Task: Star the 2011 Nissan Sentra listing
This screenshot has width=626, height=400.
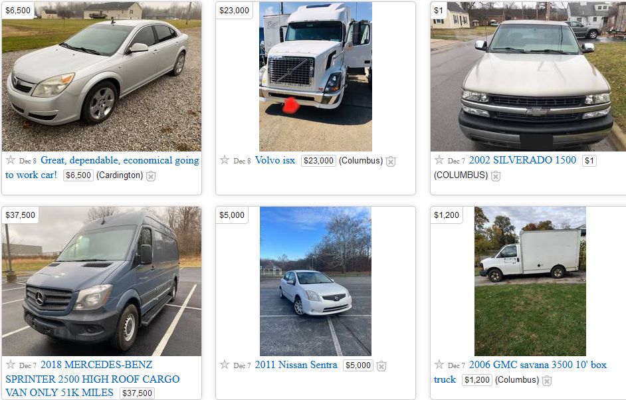Action: coord(225,365)
